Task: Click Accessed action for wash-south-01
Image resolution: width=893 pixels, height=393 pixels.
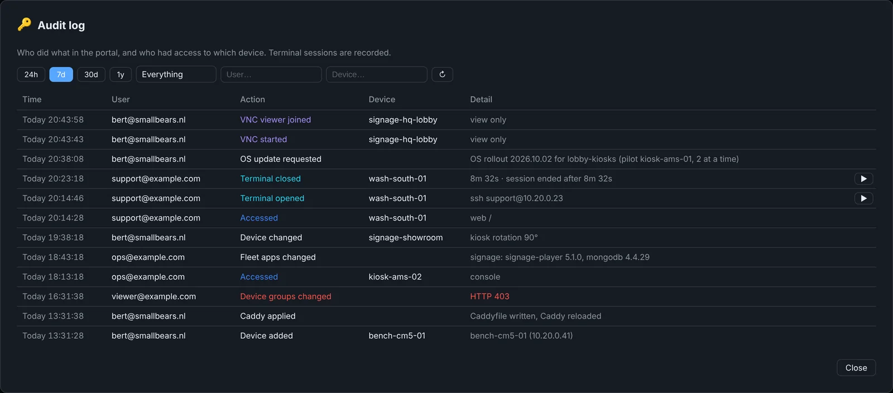Action: pos(259,218)
